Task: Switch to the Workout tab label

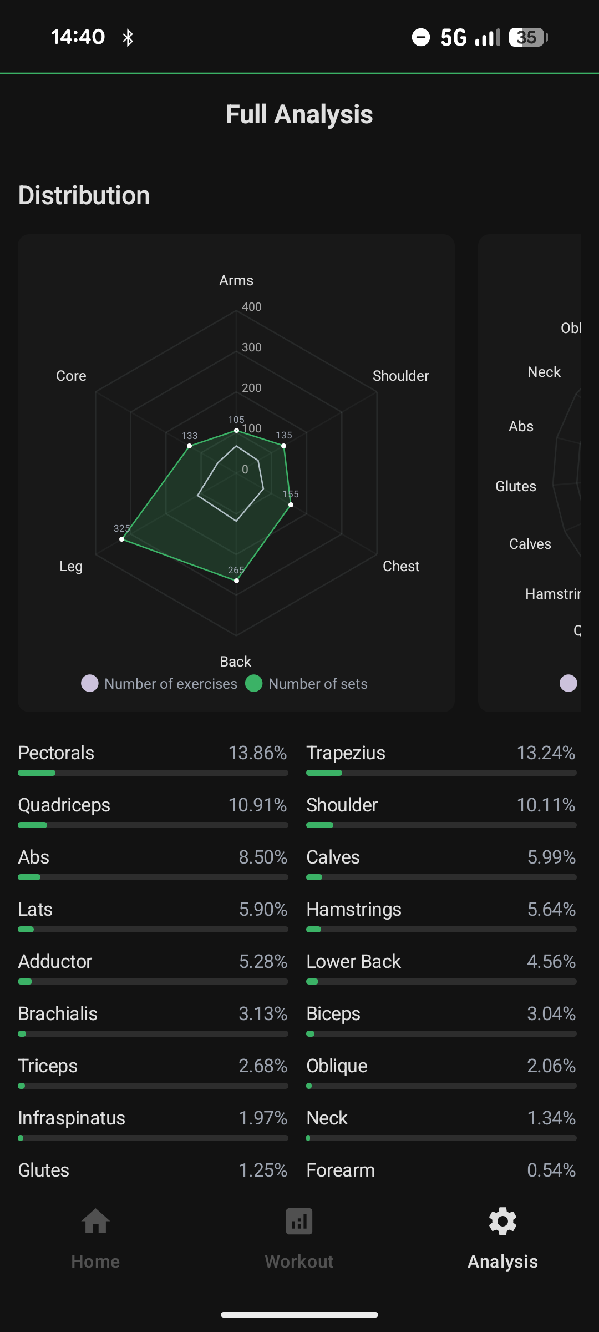Action: point(299,1262)
